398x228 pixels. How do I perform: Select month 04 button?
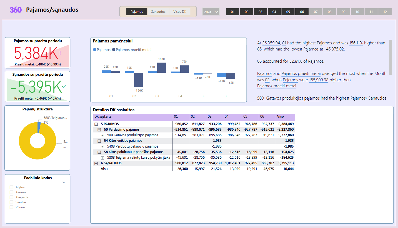(274, 12)
